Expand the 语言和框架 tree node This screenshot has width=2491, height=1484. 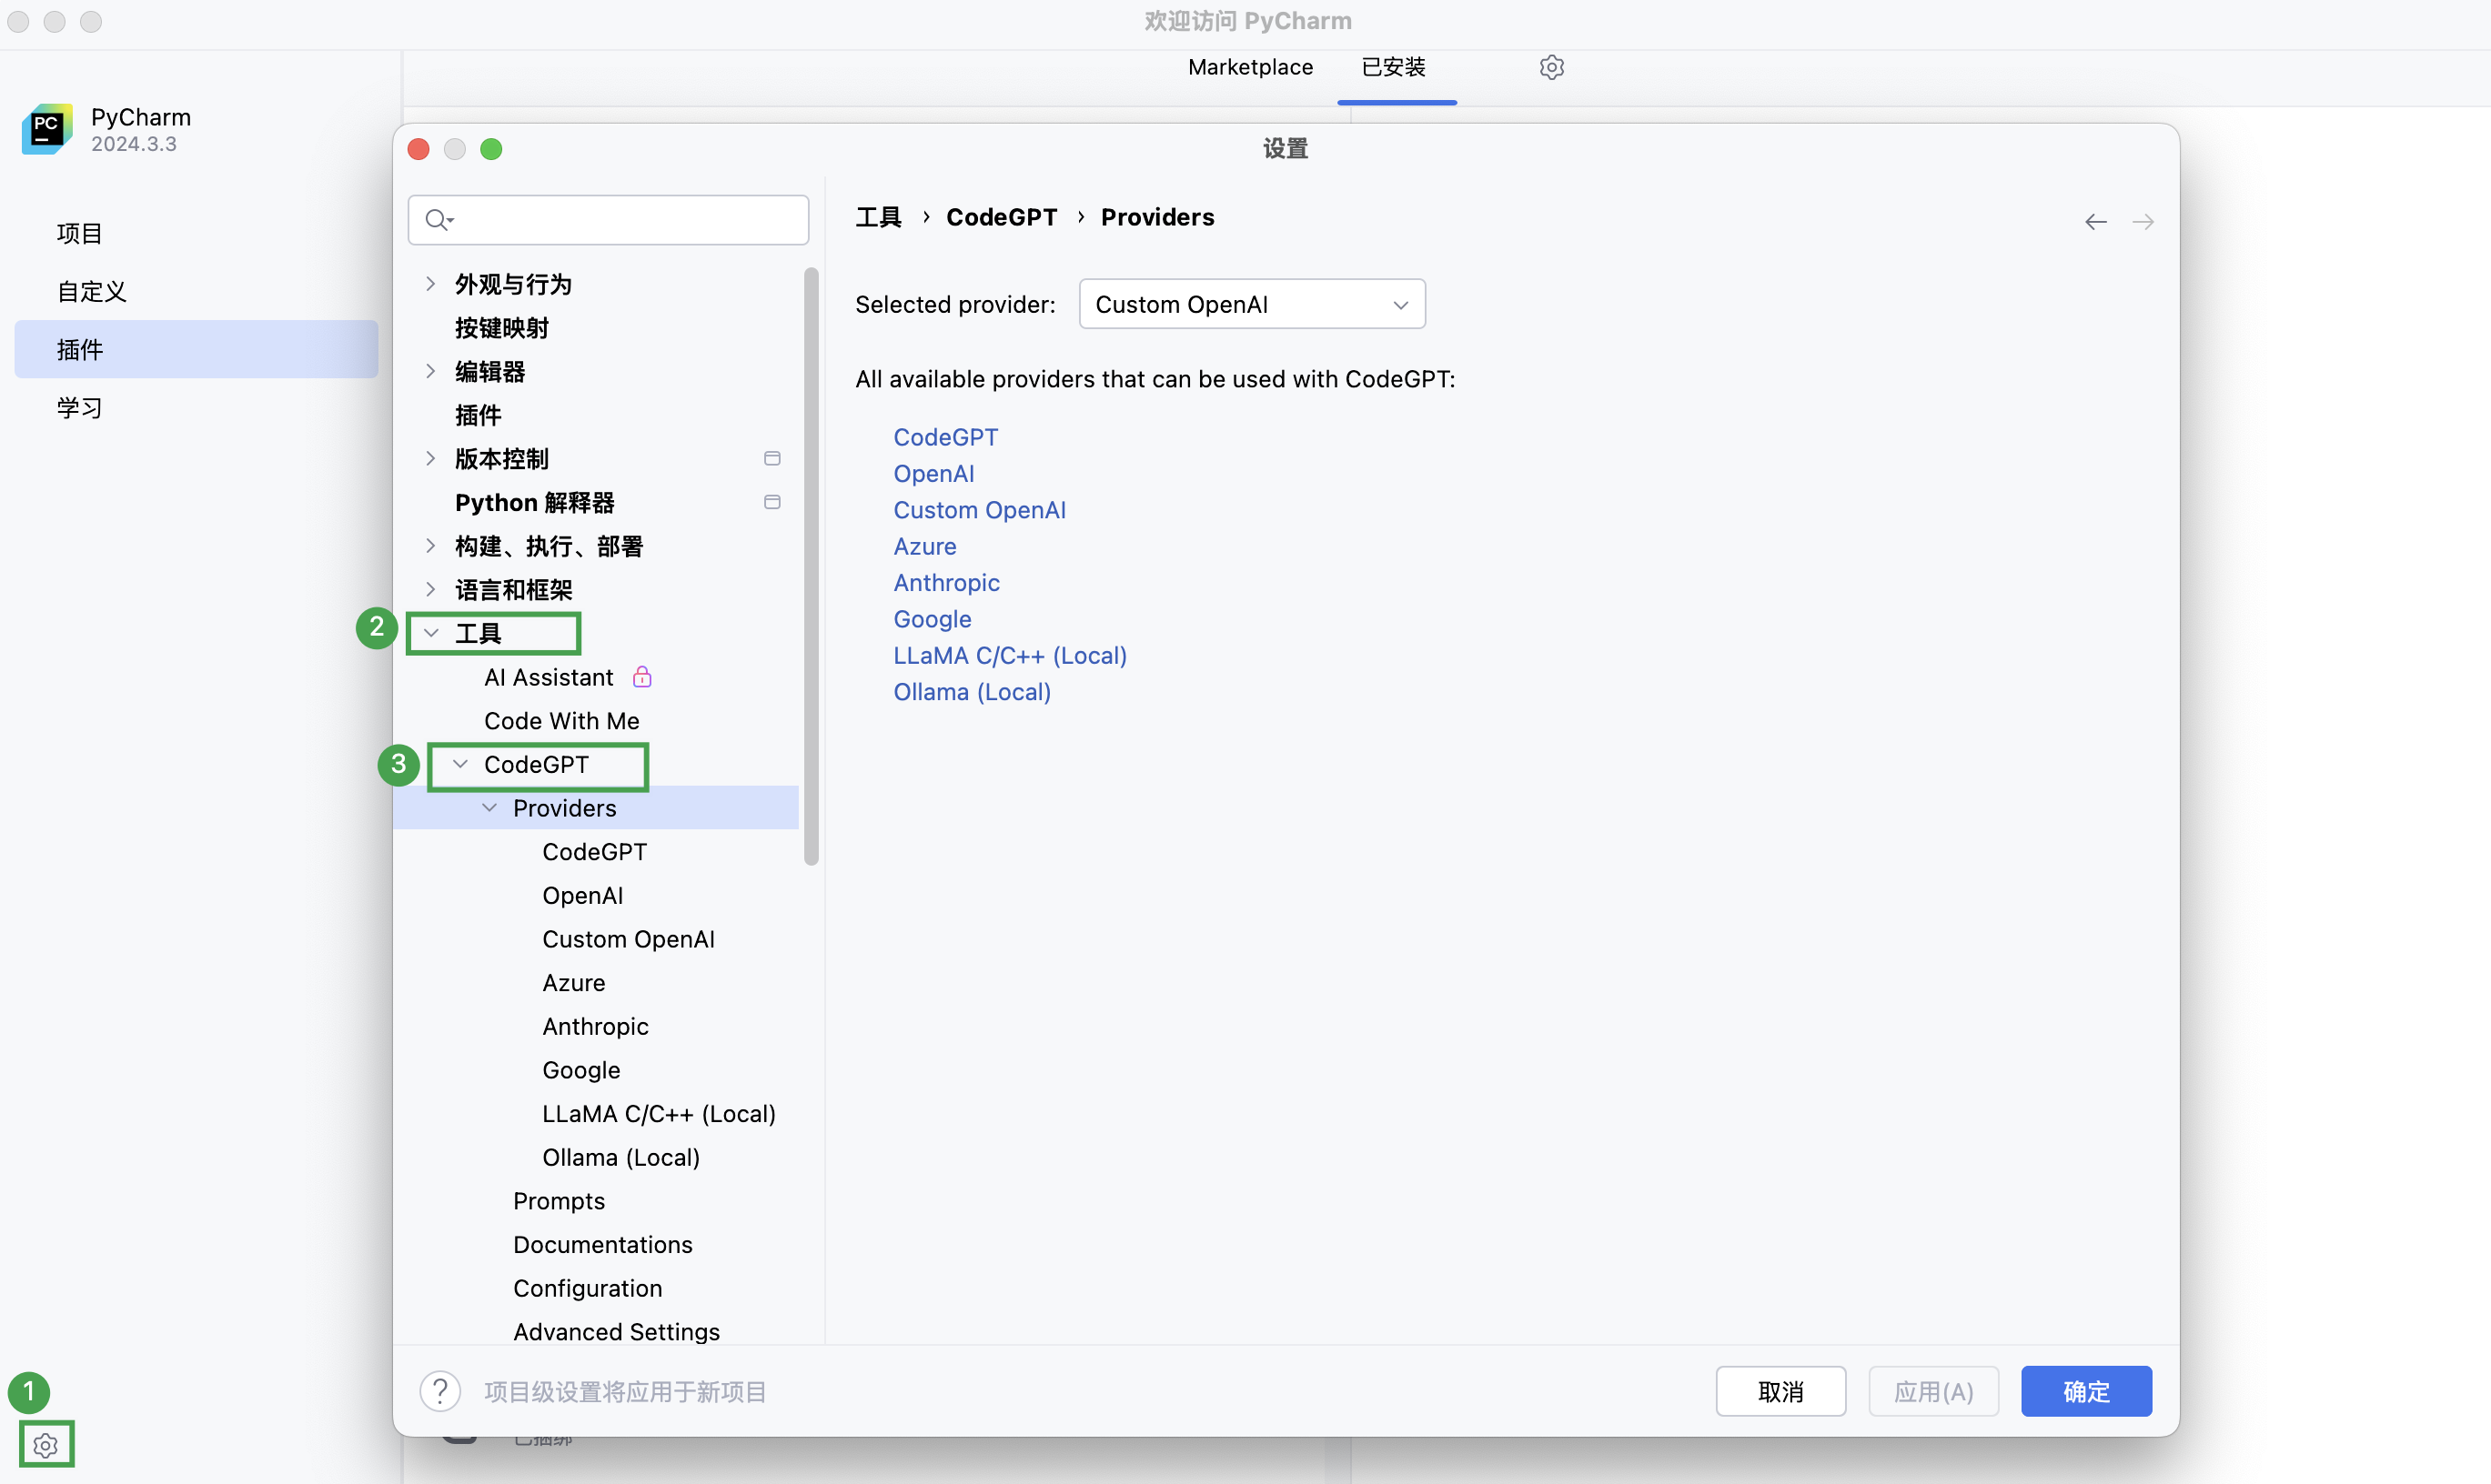click(430, 589)
